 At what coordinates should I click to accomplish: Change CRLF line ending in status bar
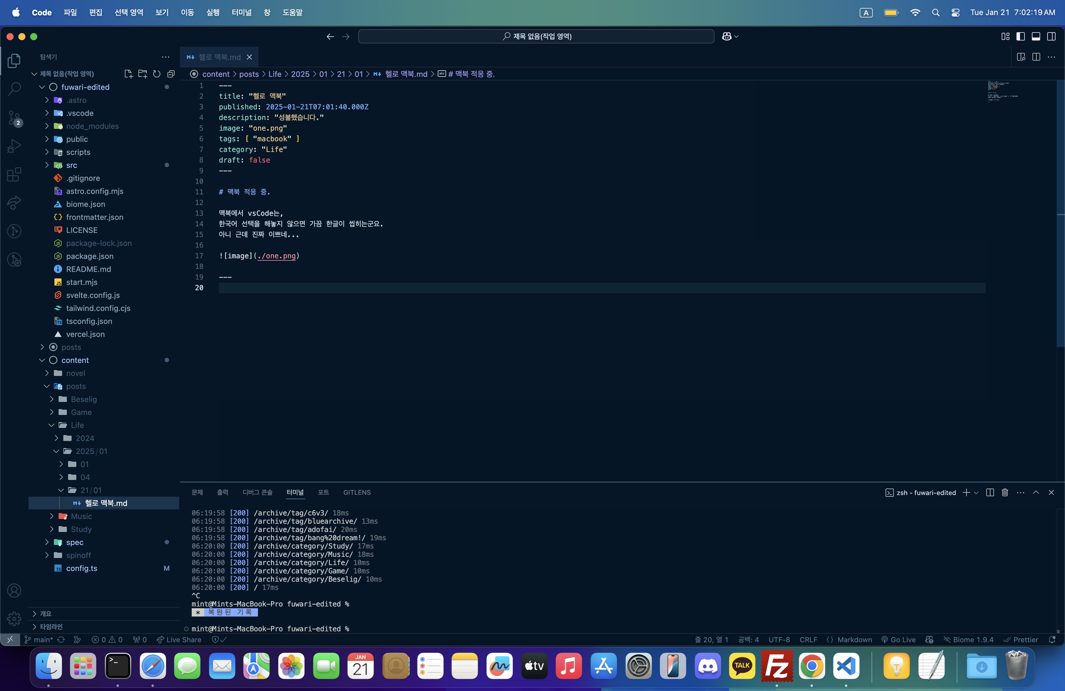(808, 640)
